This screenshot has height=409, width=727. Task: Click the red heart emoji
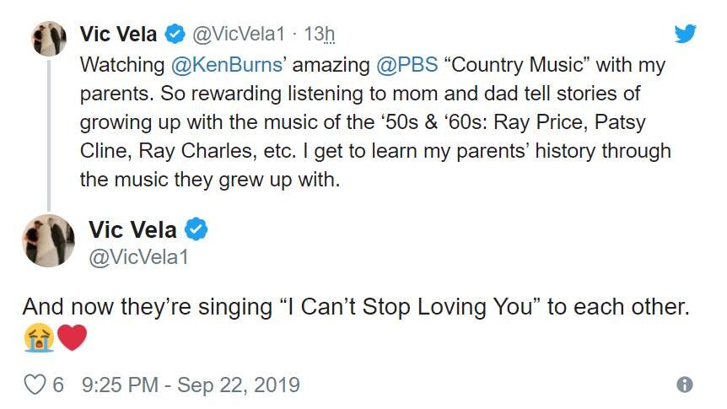click(x=73, y=338)
